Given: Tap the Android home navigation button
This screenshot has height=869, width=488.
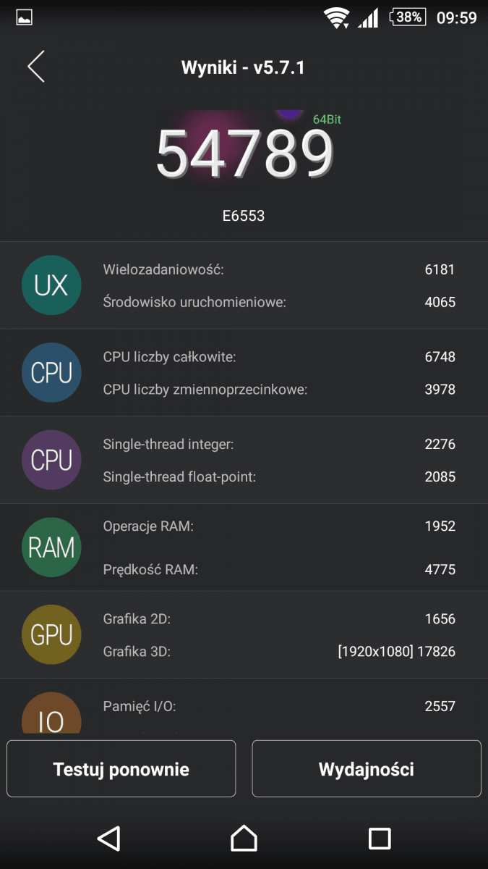Looking at the screenshot, I should [x=244, y=839].
